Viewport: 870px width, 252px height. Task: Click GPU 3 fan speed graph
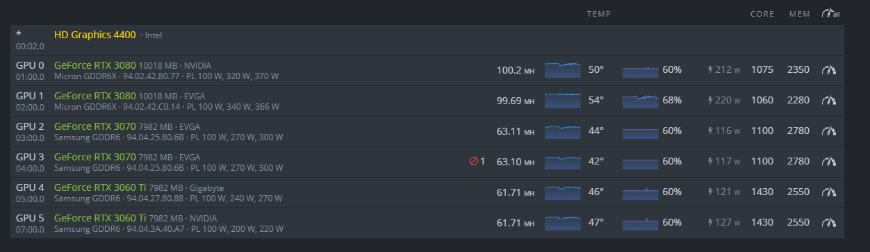tap(640, 162)
